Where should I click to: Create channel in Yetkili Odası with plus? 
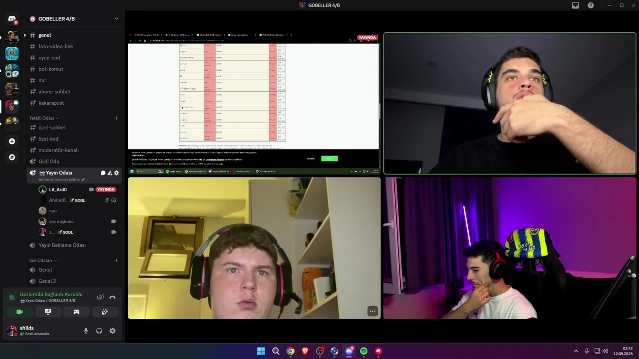coord(116,118)
